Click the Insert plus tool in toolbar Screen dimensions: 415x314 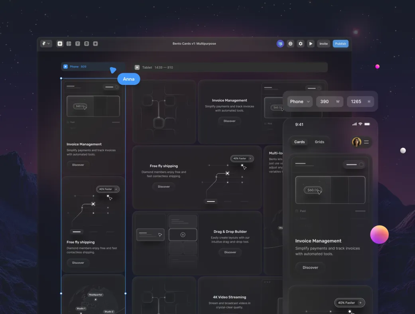coord(60,43)
